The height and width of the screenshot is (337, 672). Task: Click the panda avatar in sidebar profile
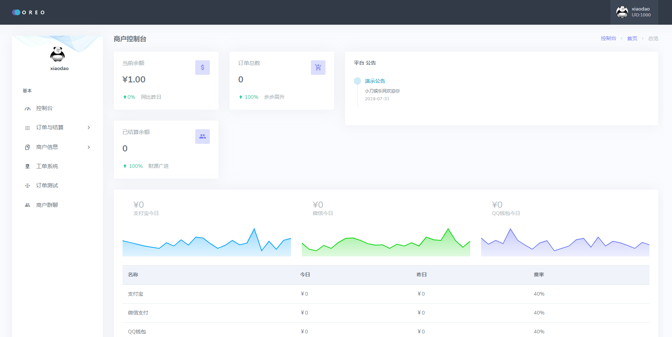(57, 54)
